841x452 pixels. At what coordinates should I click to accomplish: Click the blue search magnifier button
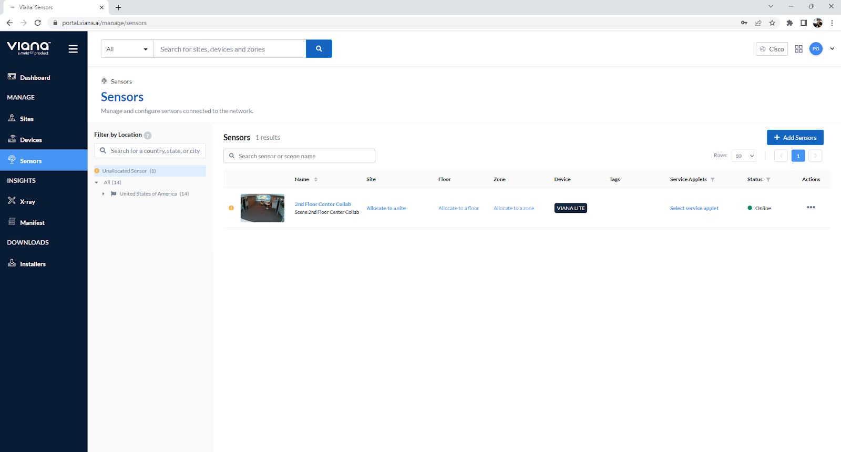click(x=319, y=49)
